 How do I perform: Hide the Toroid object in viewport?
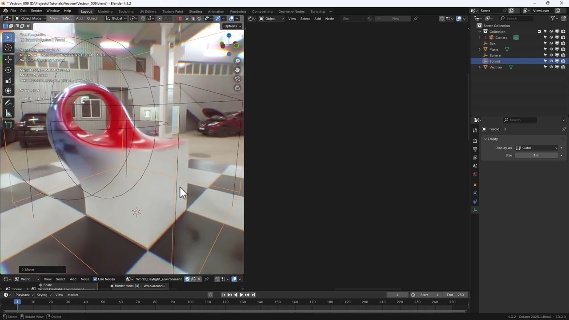[x=551, y=61]
